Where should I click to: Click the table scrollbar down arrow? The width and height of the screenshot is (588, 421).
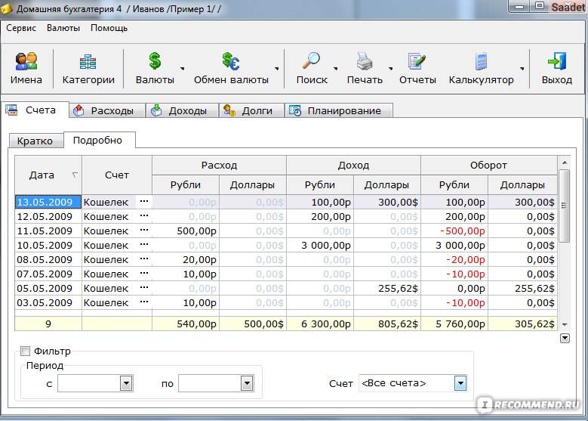(x=565, y=324)
